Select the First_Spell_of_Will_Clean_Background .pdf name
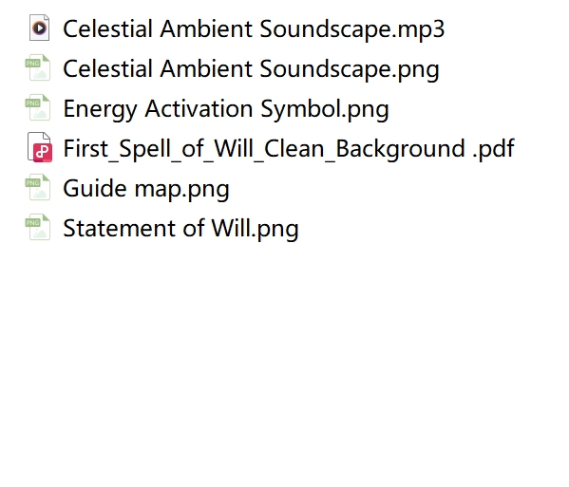569x487 pixels. (289, 149)
